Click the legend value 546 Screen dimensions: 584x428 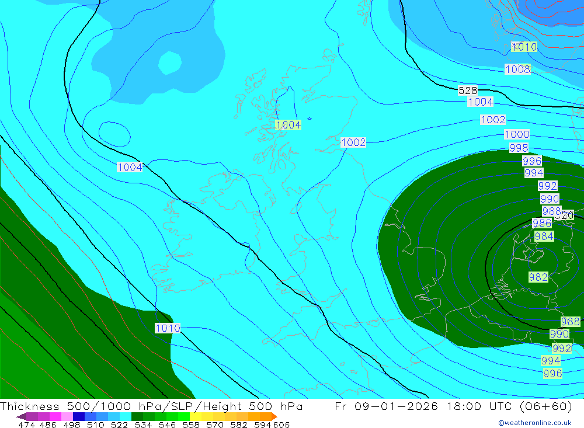click(167, 424)
